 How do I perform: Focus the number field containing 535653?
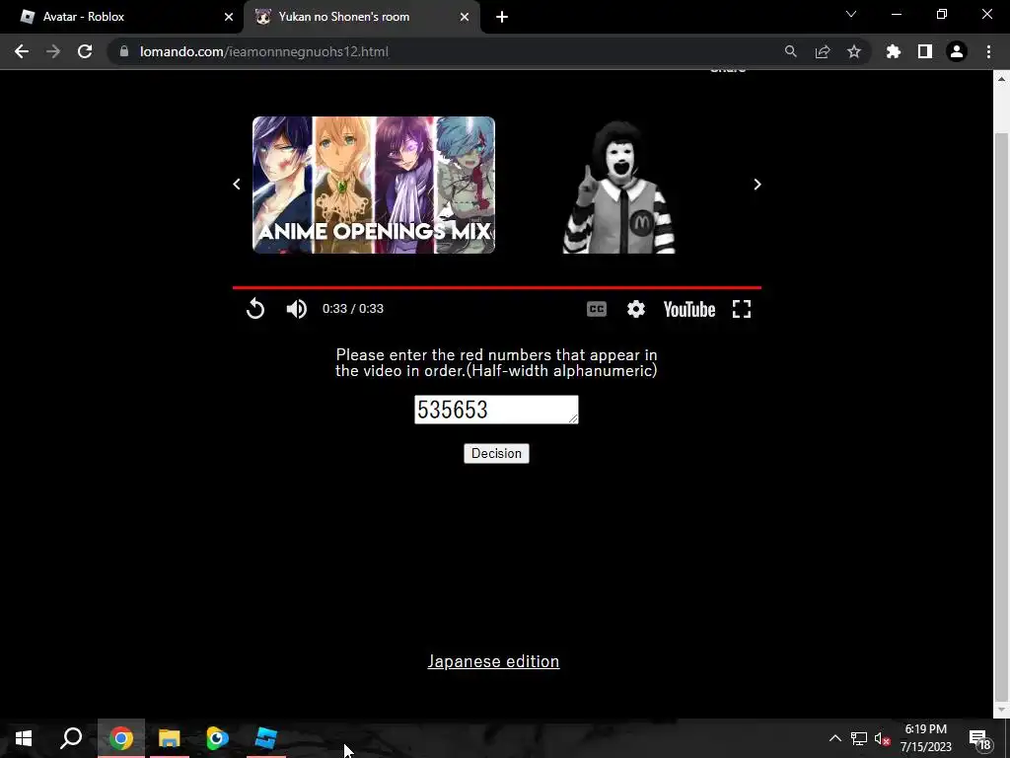[496, 410]
